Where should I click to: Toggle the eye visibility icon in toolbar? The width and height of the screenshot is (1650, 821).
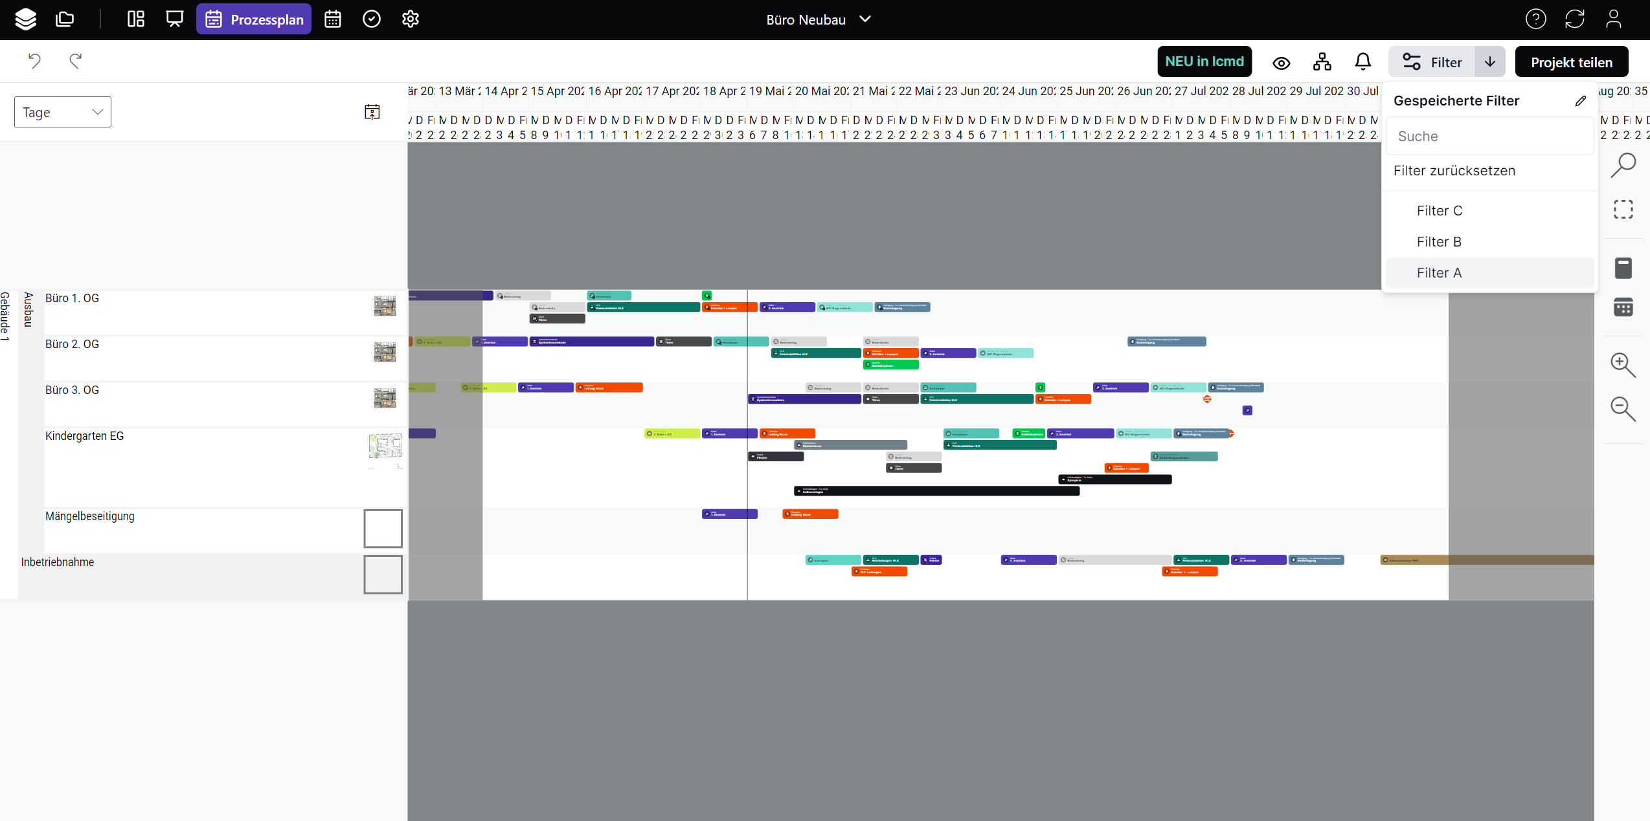(x=1281, y=63)
